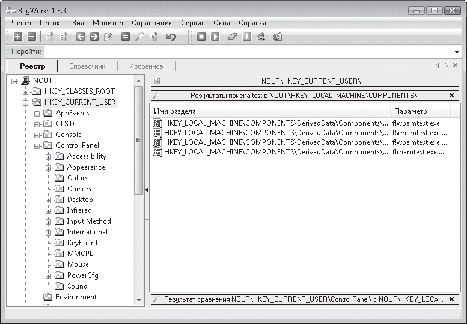Switch to the Избранное tab
Screen dimensions: 467x324
[x=148, y=66]
